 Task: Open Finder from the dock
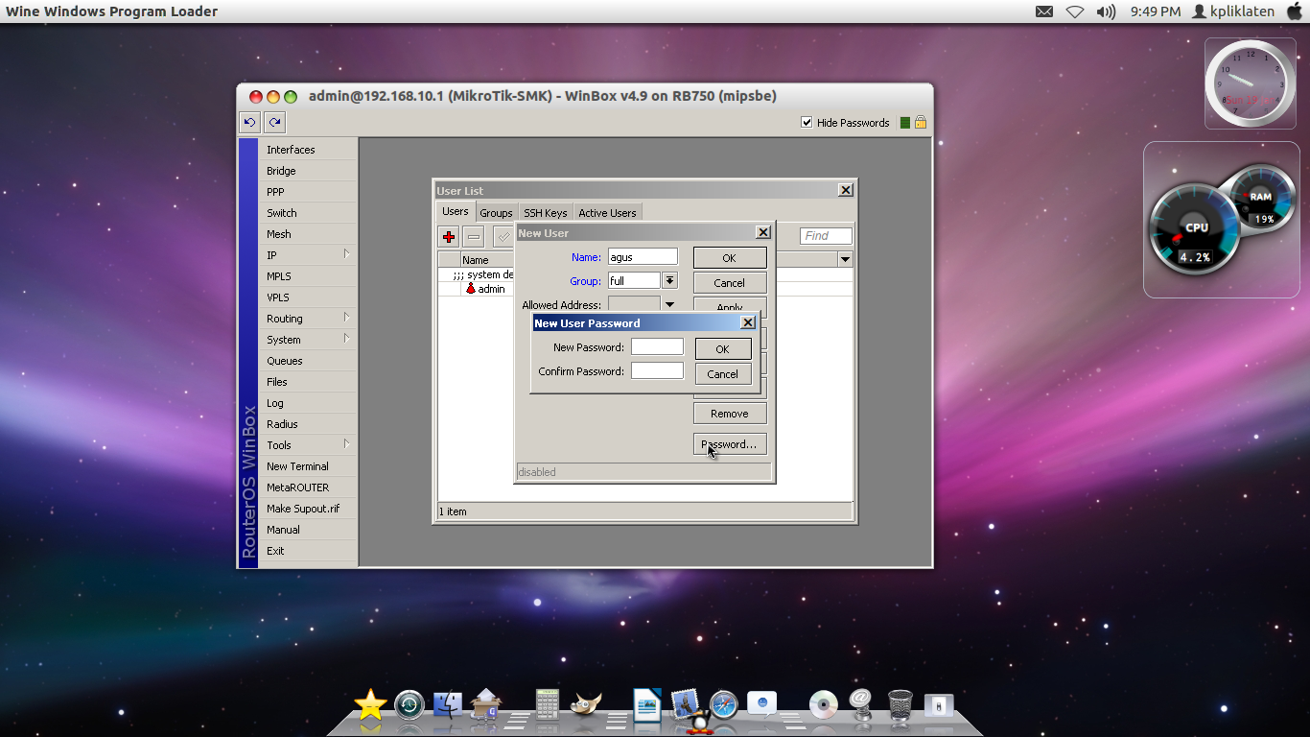point(448,705)
